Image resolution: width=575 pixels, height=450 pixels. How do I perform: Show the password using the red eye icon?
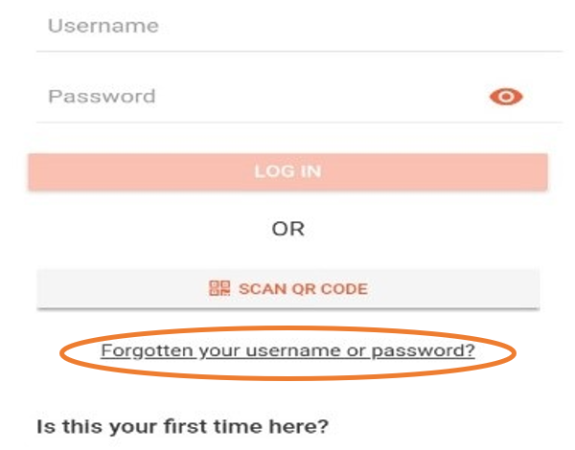(505, 96)
